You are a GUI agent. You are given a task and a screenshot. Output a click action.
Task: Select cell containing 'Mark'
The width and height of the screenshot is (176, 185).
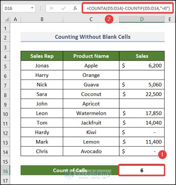click(x=42, y=142)
